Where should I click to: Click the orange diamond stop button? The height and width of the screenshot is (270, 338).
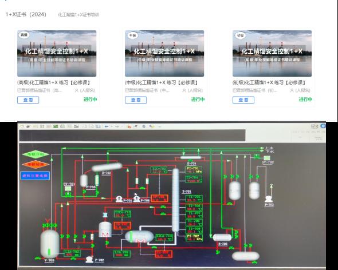tap(36, 165)
